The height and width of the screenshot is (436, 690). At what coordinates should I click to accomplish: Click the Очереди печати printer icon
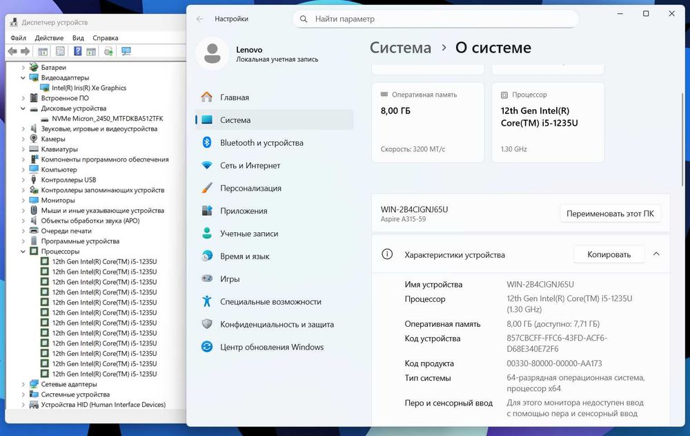point(34,231)
